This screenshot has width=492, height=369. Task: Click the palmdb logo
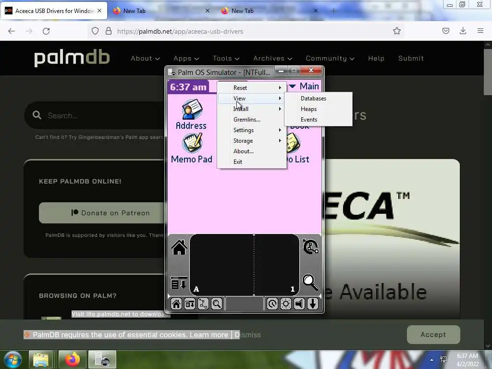coord(72,58)
